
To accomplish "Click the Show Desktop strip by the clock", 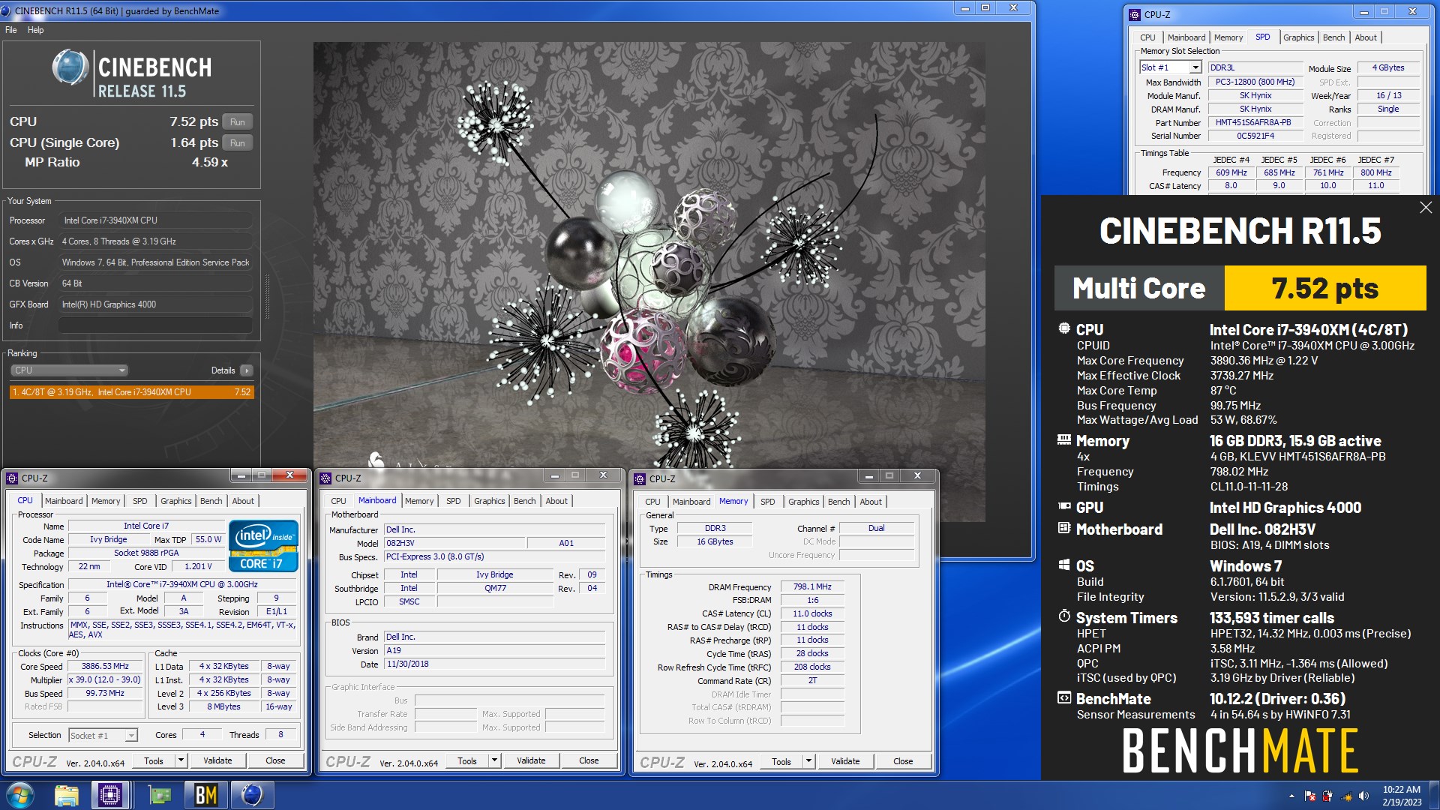I will coord(1435,796).
